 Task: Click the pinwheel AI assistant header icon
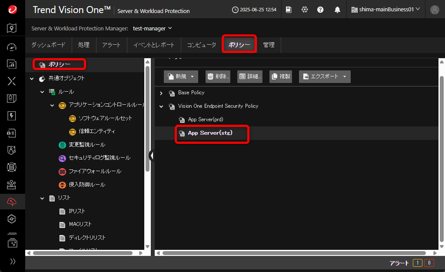(x=305, y=10)
